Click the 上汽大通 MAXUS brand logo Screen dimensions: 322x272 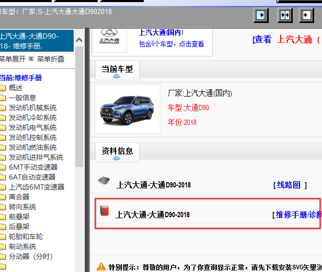click(109, 37)
